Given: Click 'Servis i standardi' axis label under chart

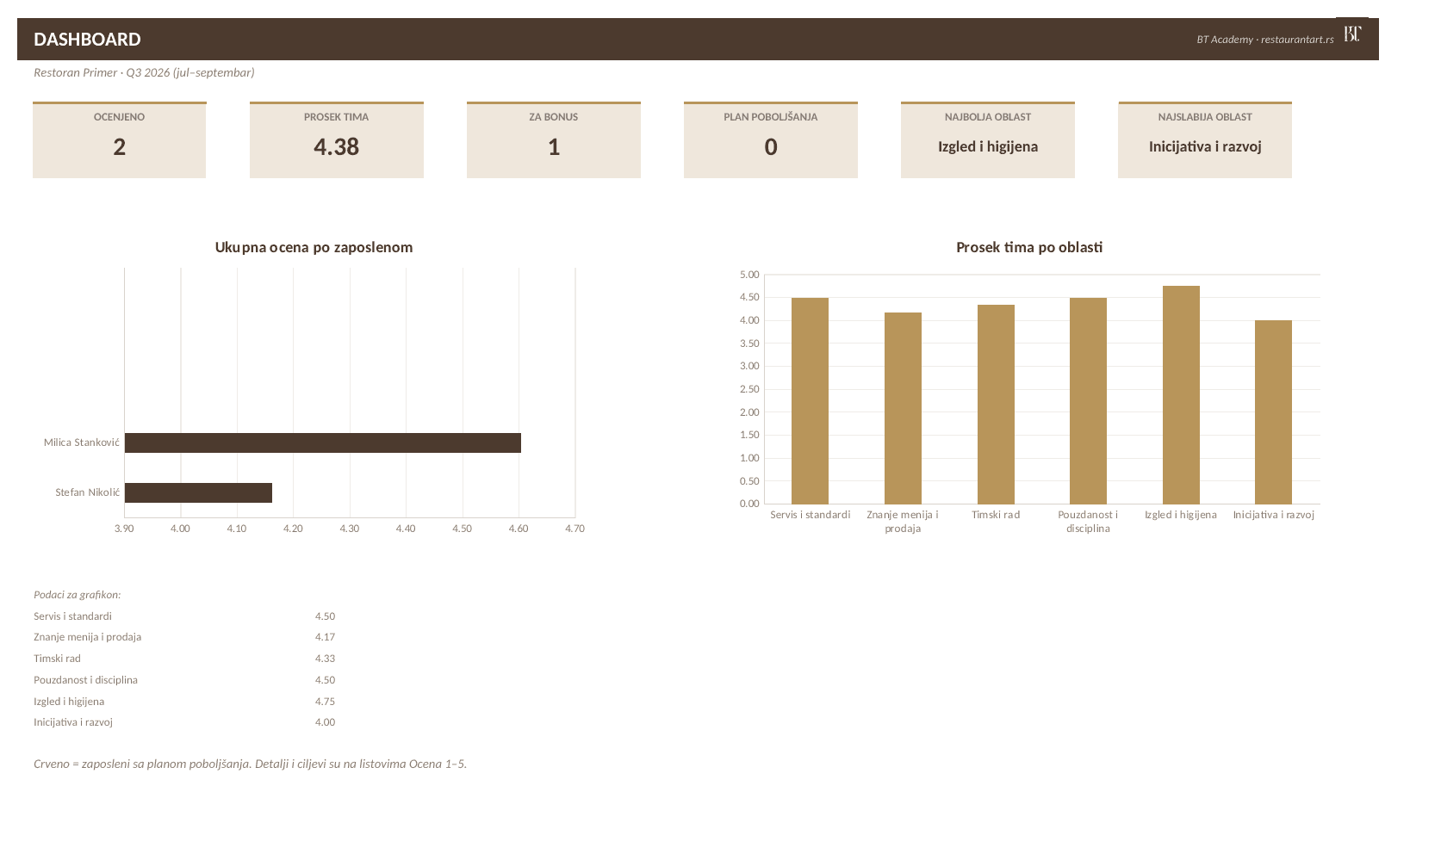Looking at the screenshot, I should click(x=811, y=515).
